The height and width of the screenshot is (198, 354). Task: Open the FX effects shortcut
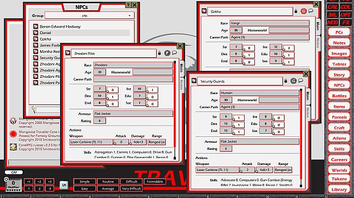(x=345, y=23)
